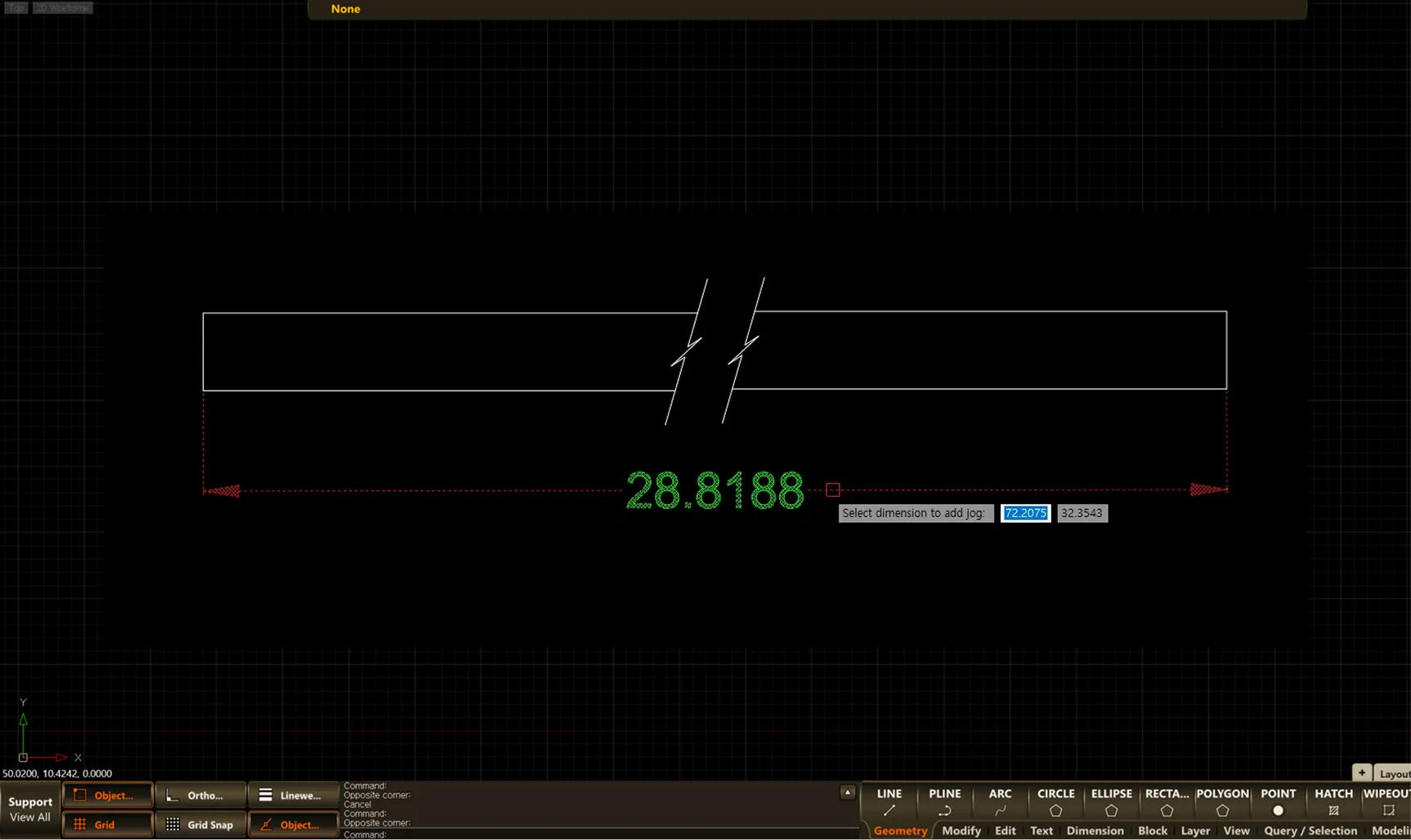This screenshot has width=1411, height=840.
Task: Select the HATCH tool
Action: coord(1333,802)
